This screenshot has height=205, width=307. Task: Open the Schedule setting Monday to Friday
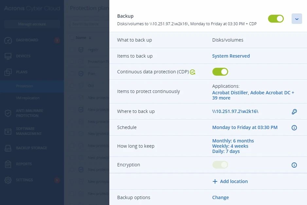(x=245, y=127)
